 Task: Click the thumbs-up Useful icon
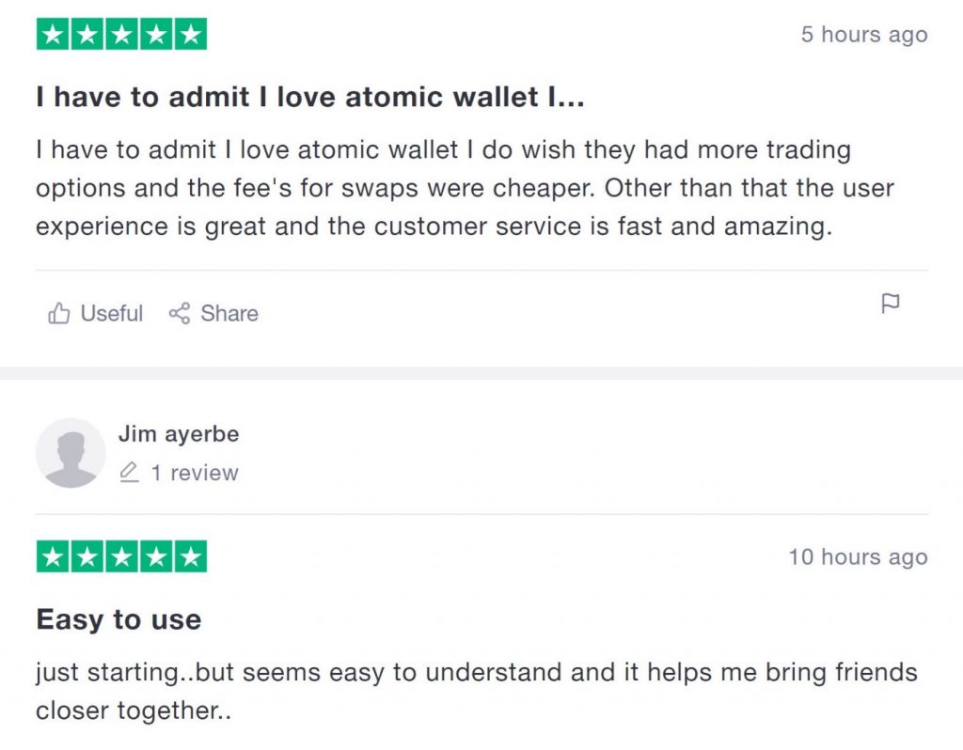pos(59,313)
